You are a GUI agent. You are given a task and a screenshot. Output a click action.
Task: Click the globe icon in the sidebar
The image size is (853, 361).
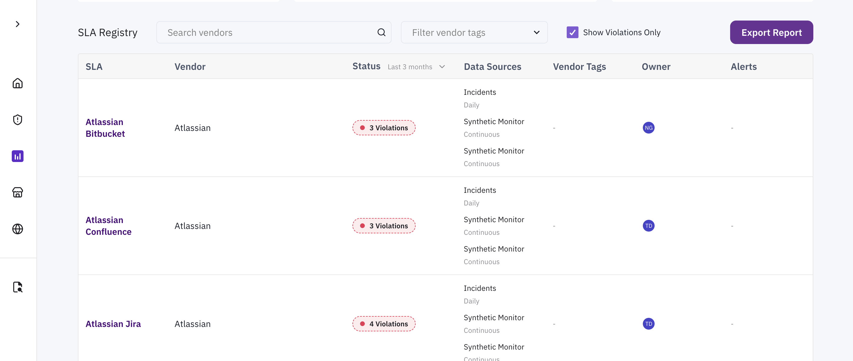click(18, 229)
